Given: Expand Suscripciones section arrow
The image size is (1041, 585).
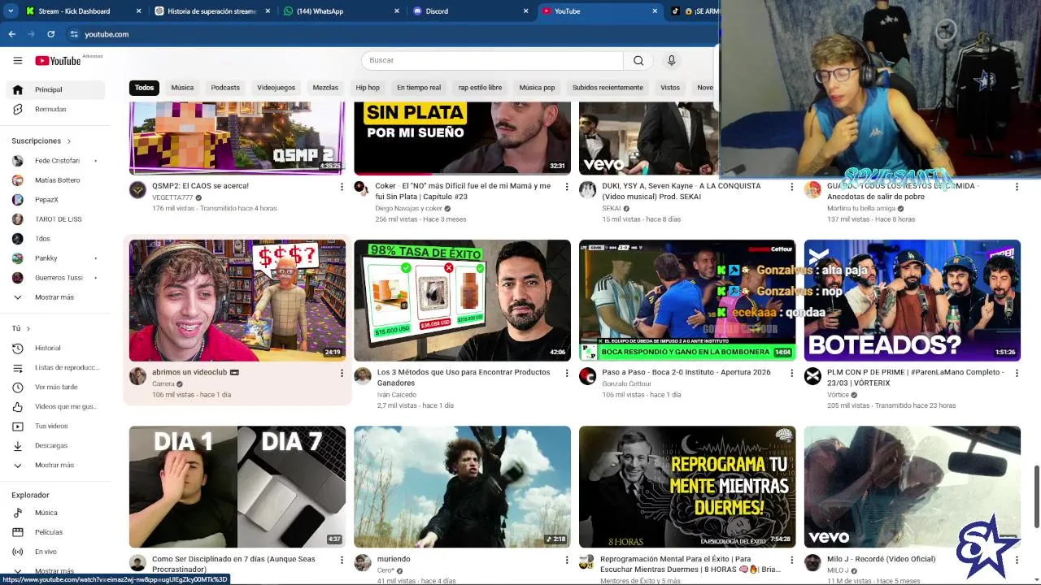Looking at the screenshot, I should tap(68, 141).
